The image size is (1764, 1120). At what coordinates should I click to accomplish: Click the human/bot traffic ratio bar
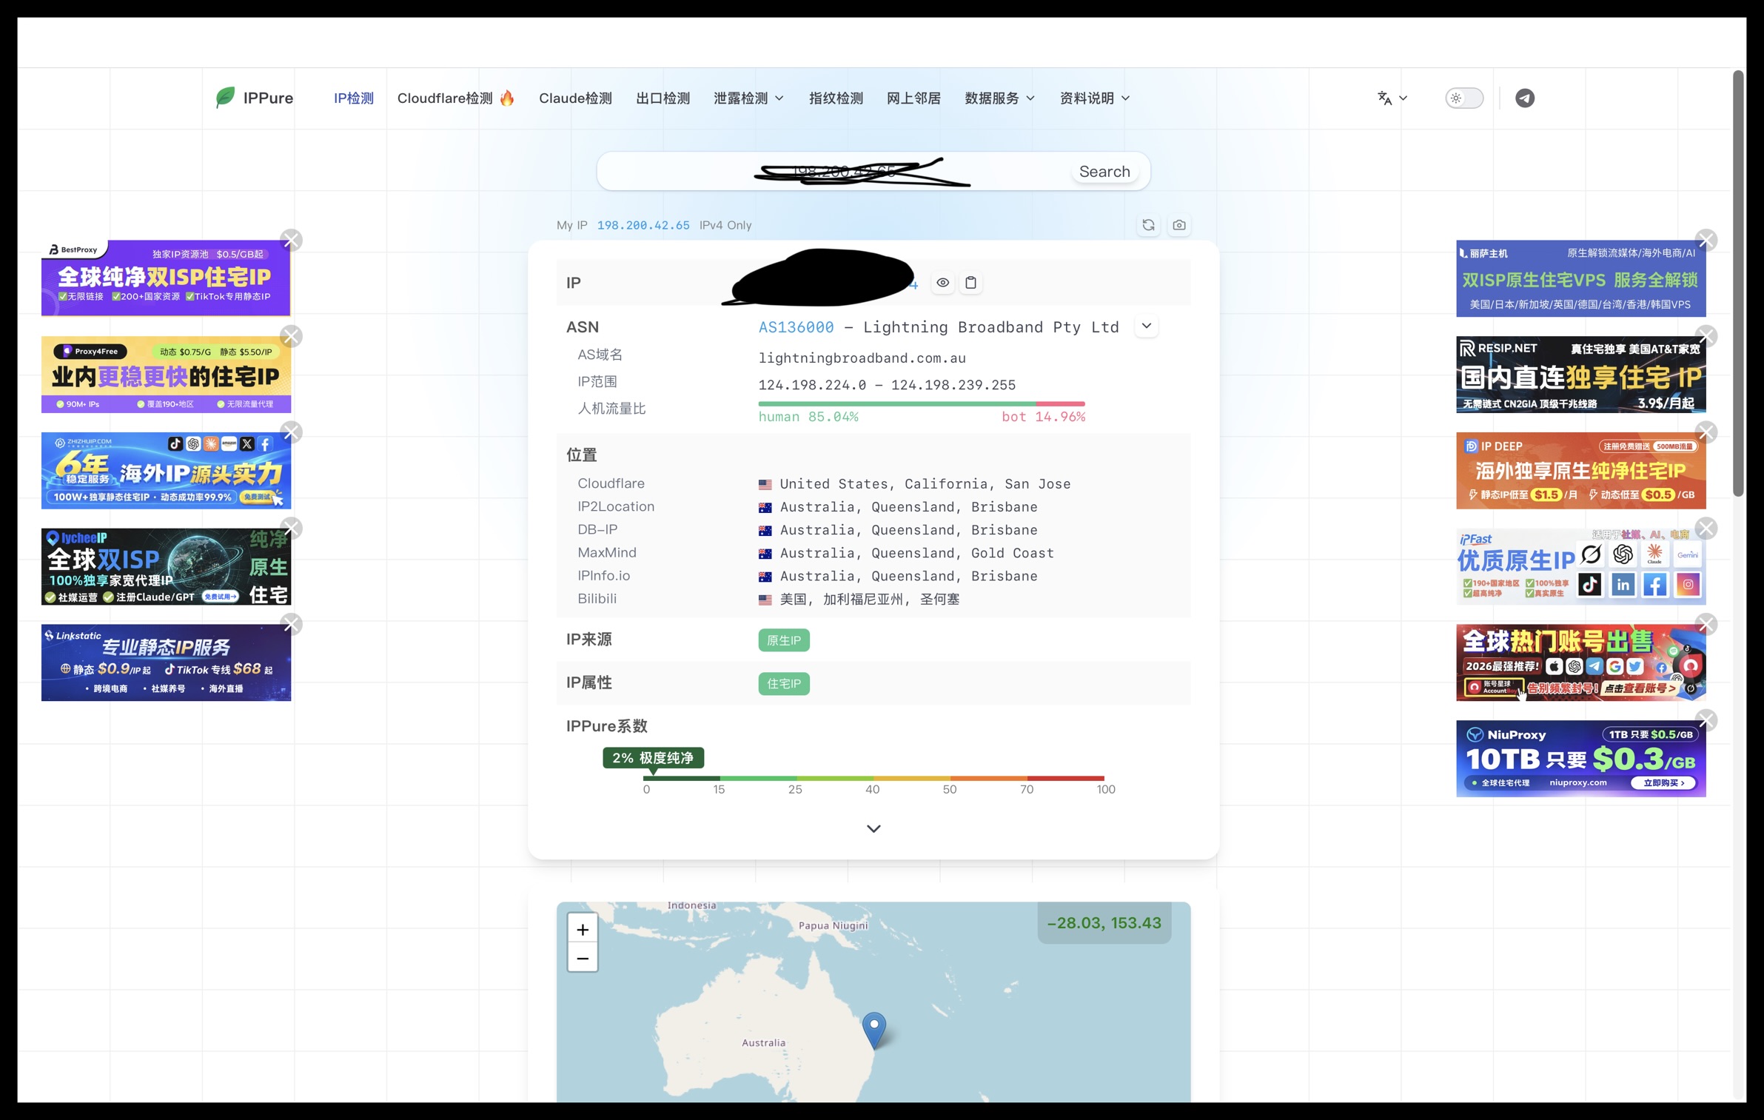tap(922, 403)
